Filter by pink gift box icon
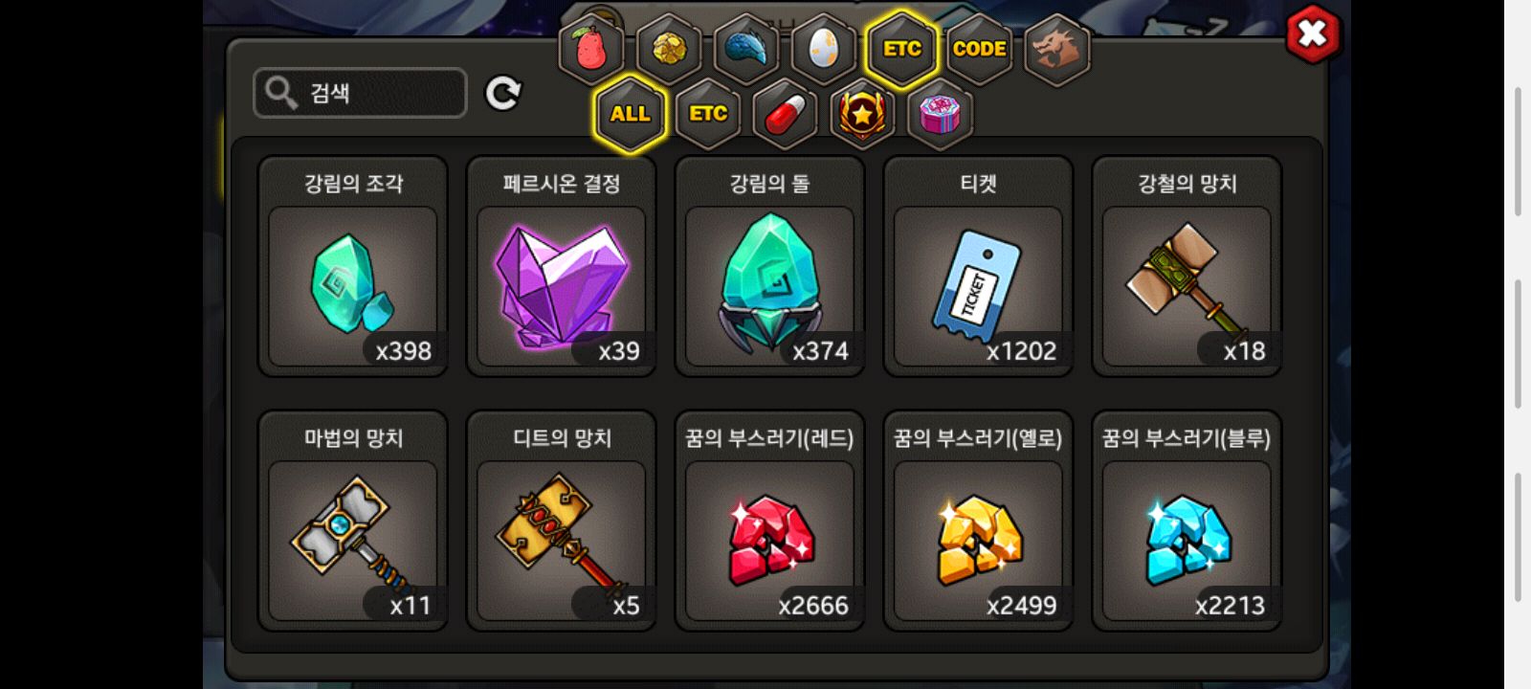Viewport: 1531px width, 689px height. pos(940,114)
